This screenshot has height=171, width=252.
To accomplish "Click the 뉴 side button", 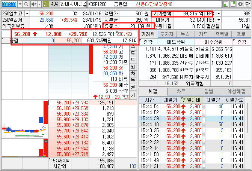I will [x=133, y=80].
